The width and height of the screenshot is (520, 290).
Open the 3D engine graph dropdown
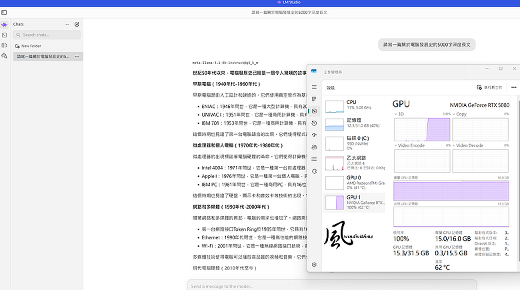[x=395, y=114]
